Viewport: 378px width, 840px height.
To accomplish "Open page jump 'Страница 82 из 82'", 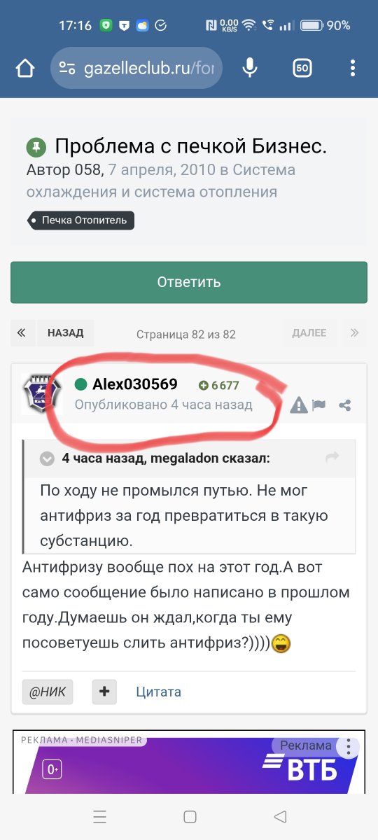I will pos(186,334).
